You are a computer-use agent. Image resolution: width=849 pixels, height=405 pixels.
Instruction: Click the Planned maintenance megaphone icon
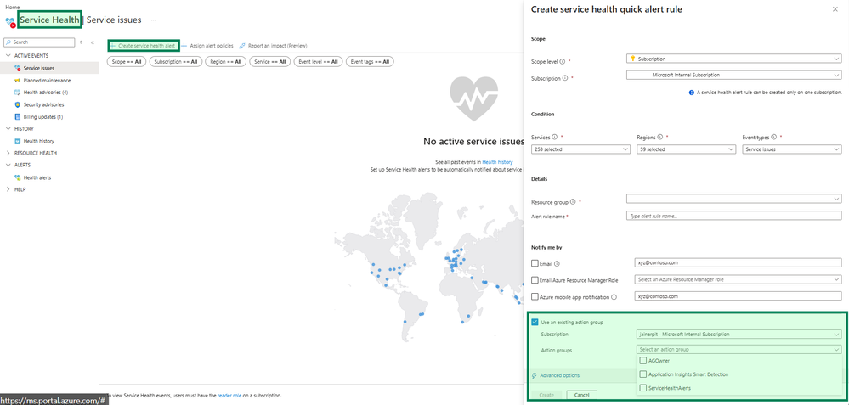click(18, 81)
